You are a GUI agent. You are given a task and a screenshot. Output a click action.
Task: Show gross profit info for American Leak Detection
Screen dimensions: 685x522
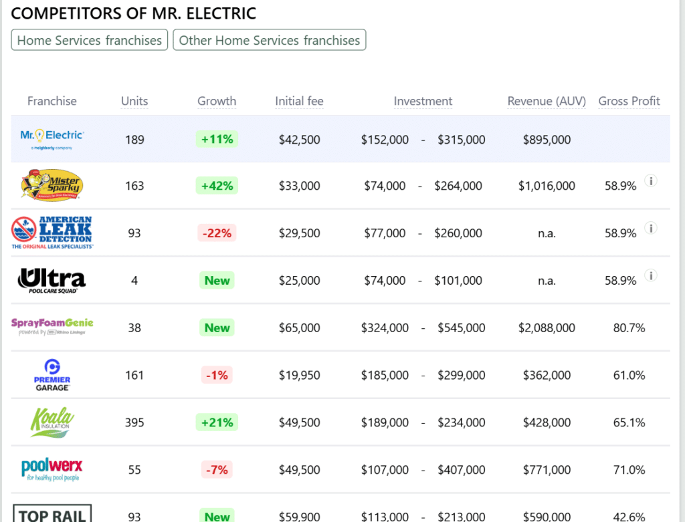pos(651,228)
